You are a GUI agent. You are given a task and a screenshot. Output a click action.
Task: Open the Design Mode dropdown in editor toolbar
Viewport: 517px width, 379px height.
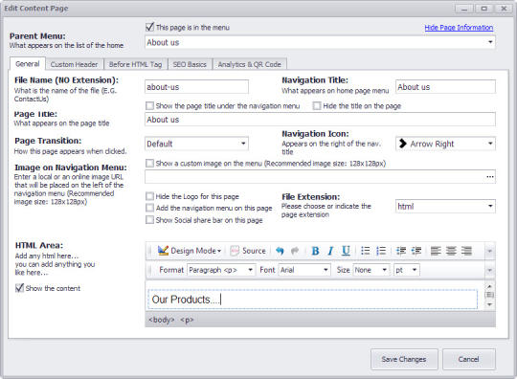190,251
